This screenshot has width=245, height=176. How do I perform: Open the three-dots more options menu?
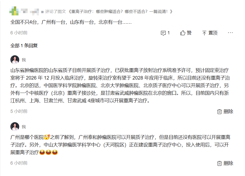pyautogui.click(x=230, y=33)
